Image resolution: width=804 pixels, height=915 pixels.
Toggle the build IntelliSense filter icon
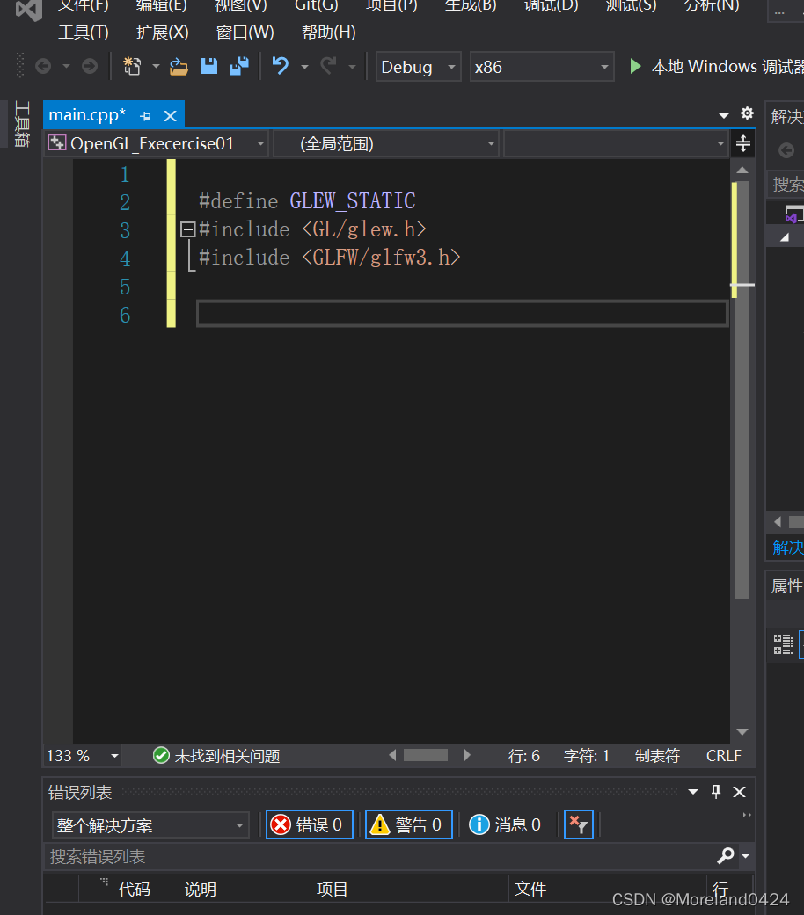(x=579, y=824)
